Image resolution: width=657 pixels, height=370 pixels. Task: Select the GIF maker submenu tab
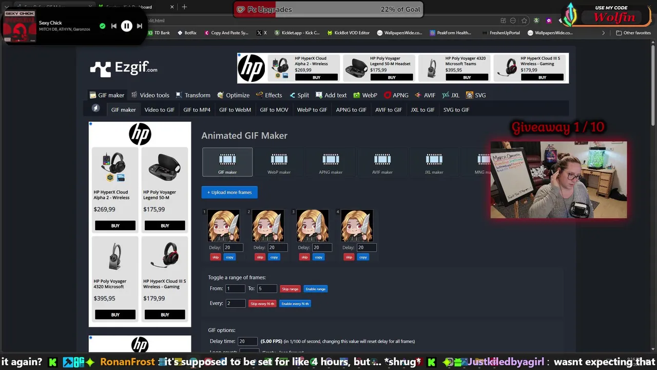pos(124,109)
